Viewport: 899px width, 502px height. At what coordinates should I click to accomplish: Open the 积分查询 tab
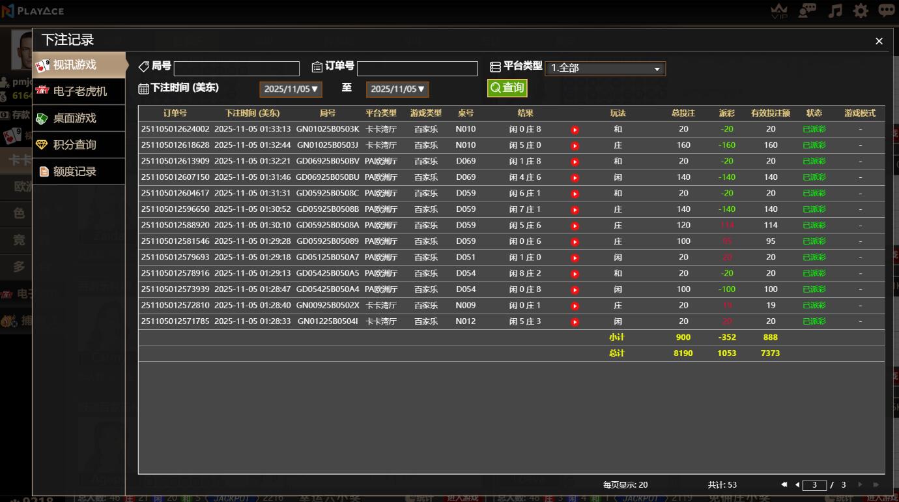74,145
